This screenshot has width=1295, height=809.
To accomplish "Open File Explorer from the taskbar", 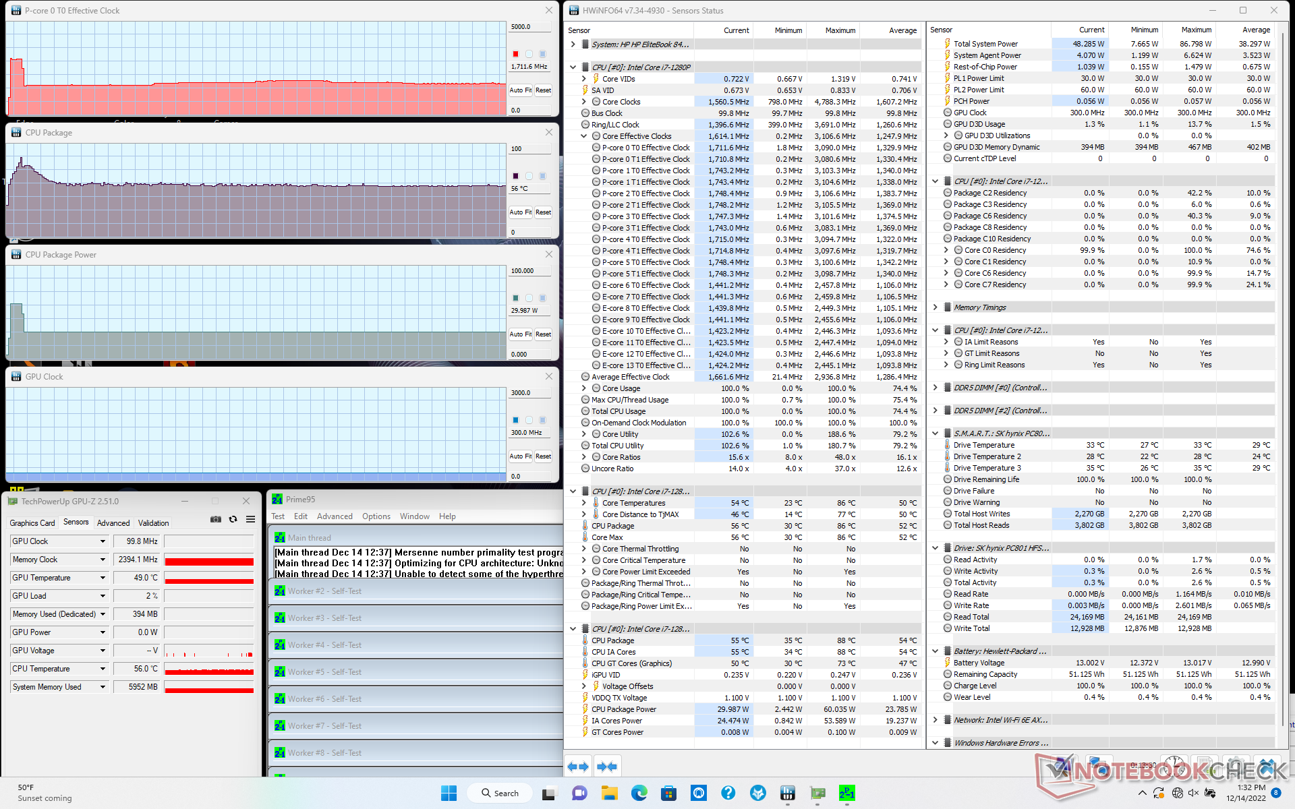I will pyautogui.click(x=609, y=793).
